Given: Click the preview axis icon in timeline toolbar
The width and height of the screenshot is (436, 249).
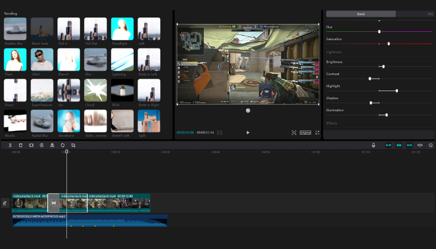Looking at the screenshot, I should tap(420, 145).
